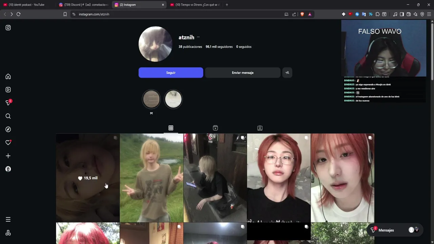This screenshot has width=434, height=244.
Task: Click the Brave Shields lion icon
Action: [302, 14]
